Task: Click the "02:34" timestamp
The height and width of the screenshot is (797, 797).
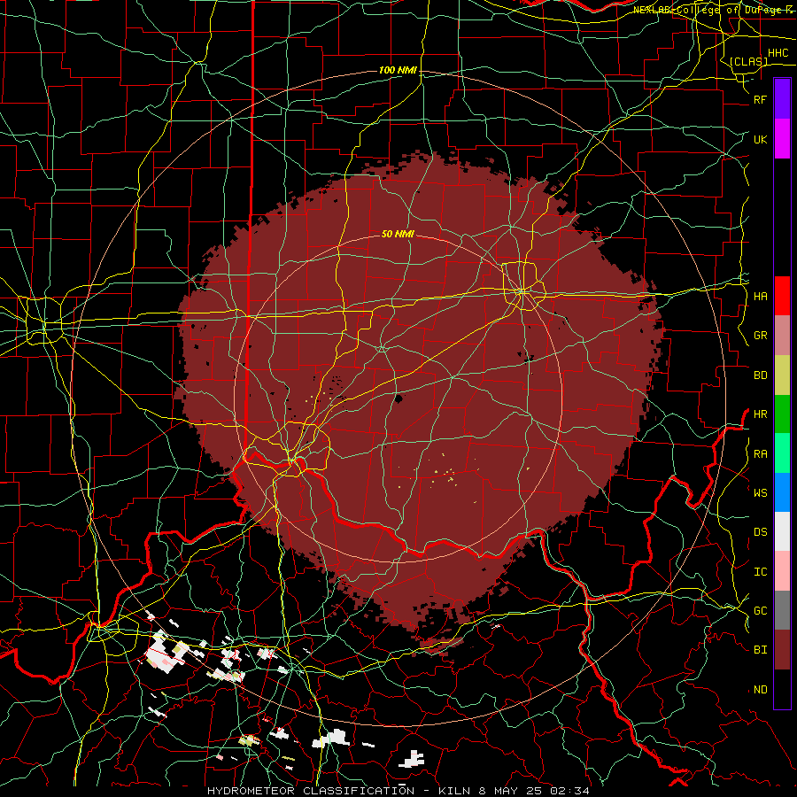Action: click(571, 791)
